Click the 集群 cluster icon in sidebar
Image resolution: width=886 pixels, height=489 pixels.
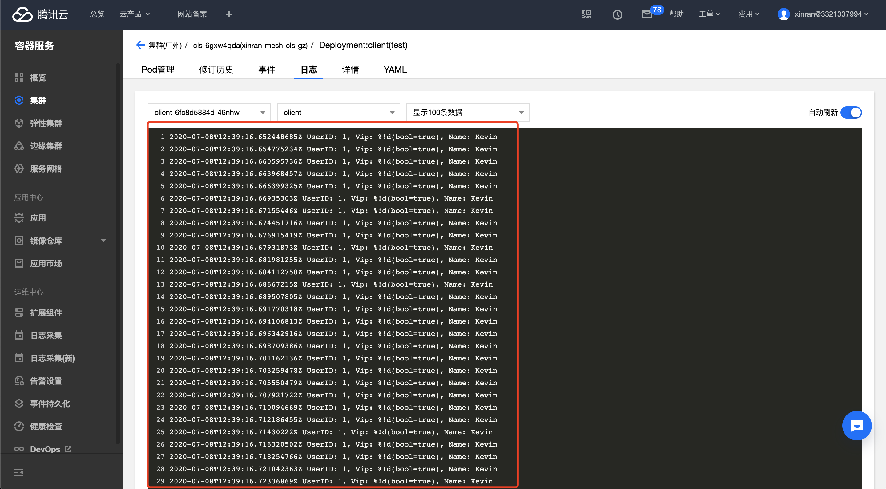click(x=19, y=100)
